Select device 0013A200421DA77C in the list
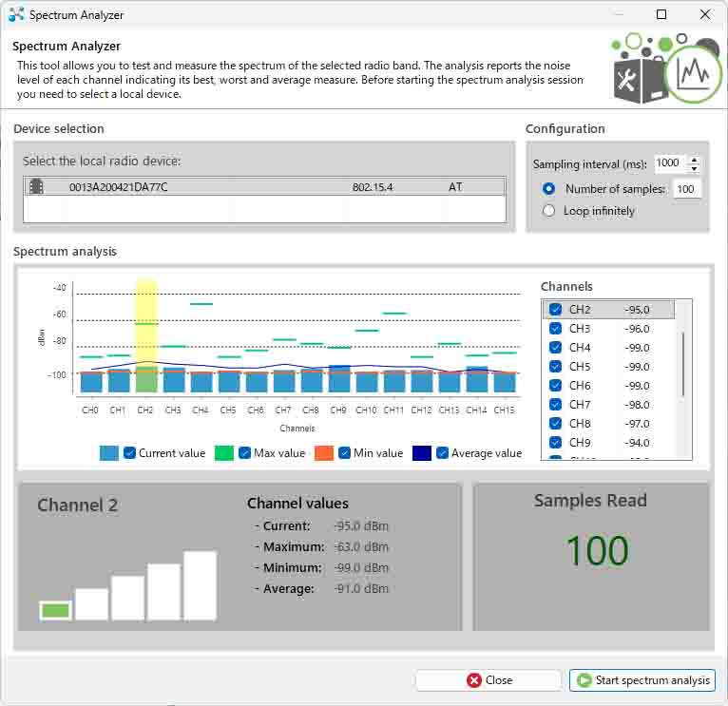The image size is (728, 706). coord(119,187)
